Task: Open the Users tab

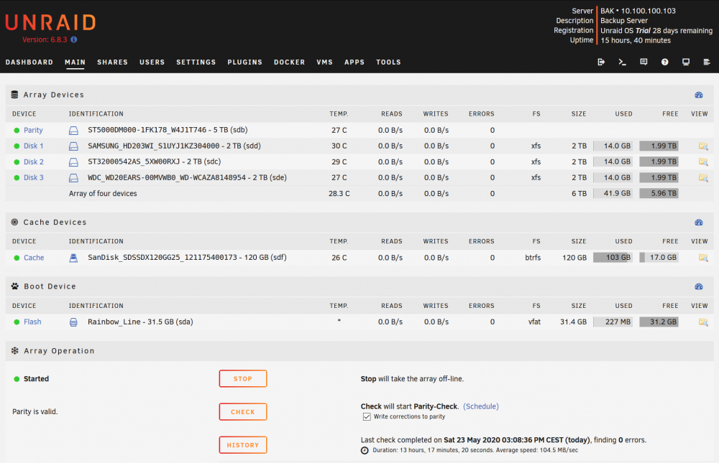Action: click(x=152, y=62)
